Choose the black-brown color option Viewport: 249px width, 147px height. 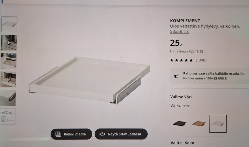[179, 123]
